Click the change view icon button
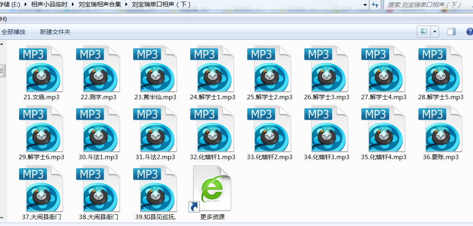 pos(424,32)
